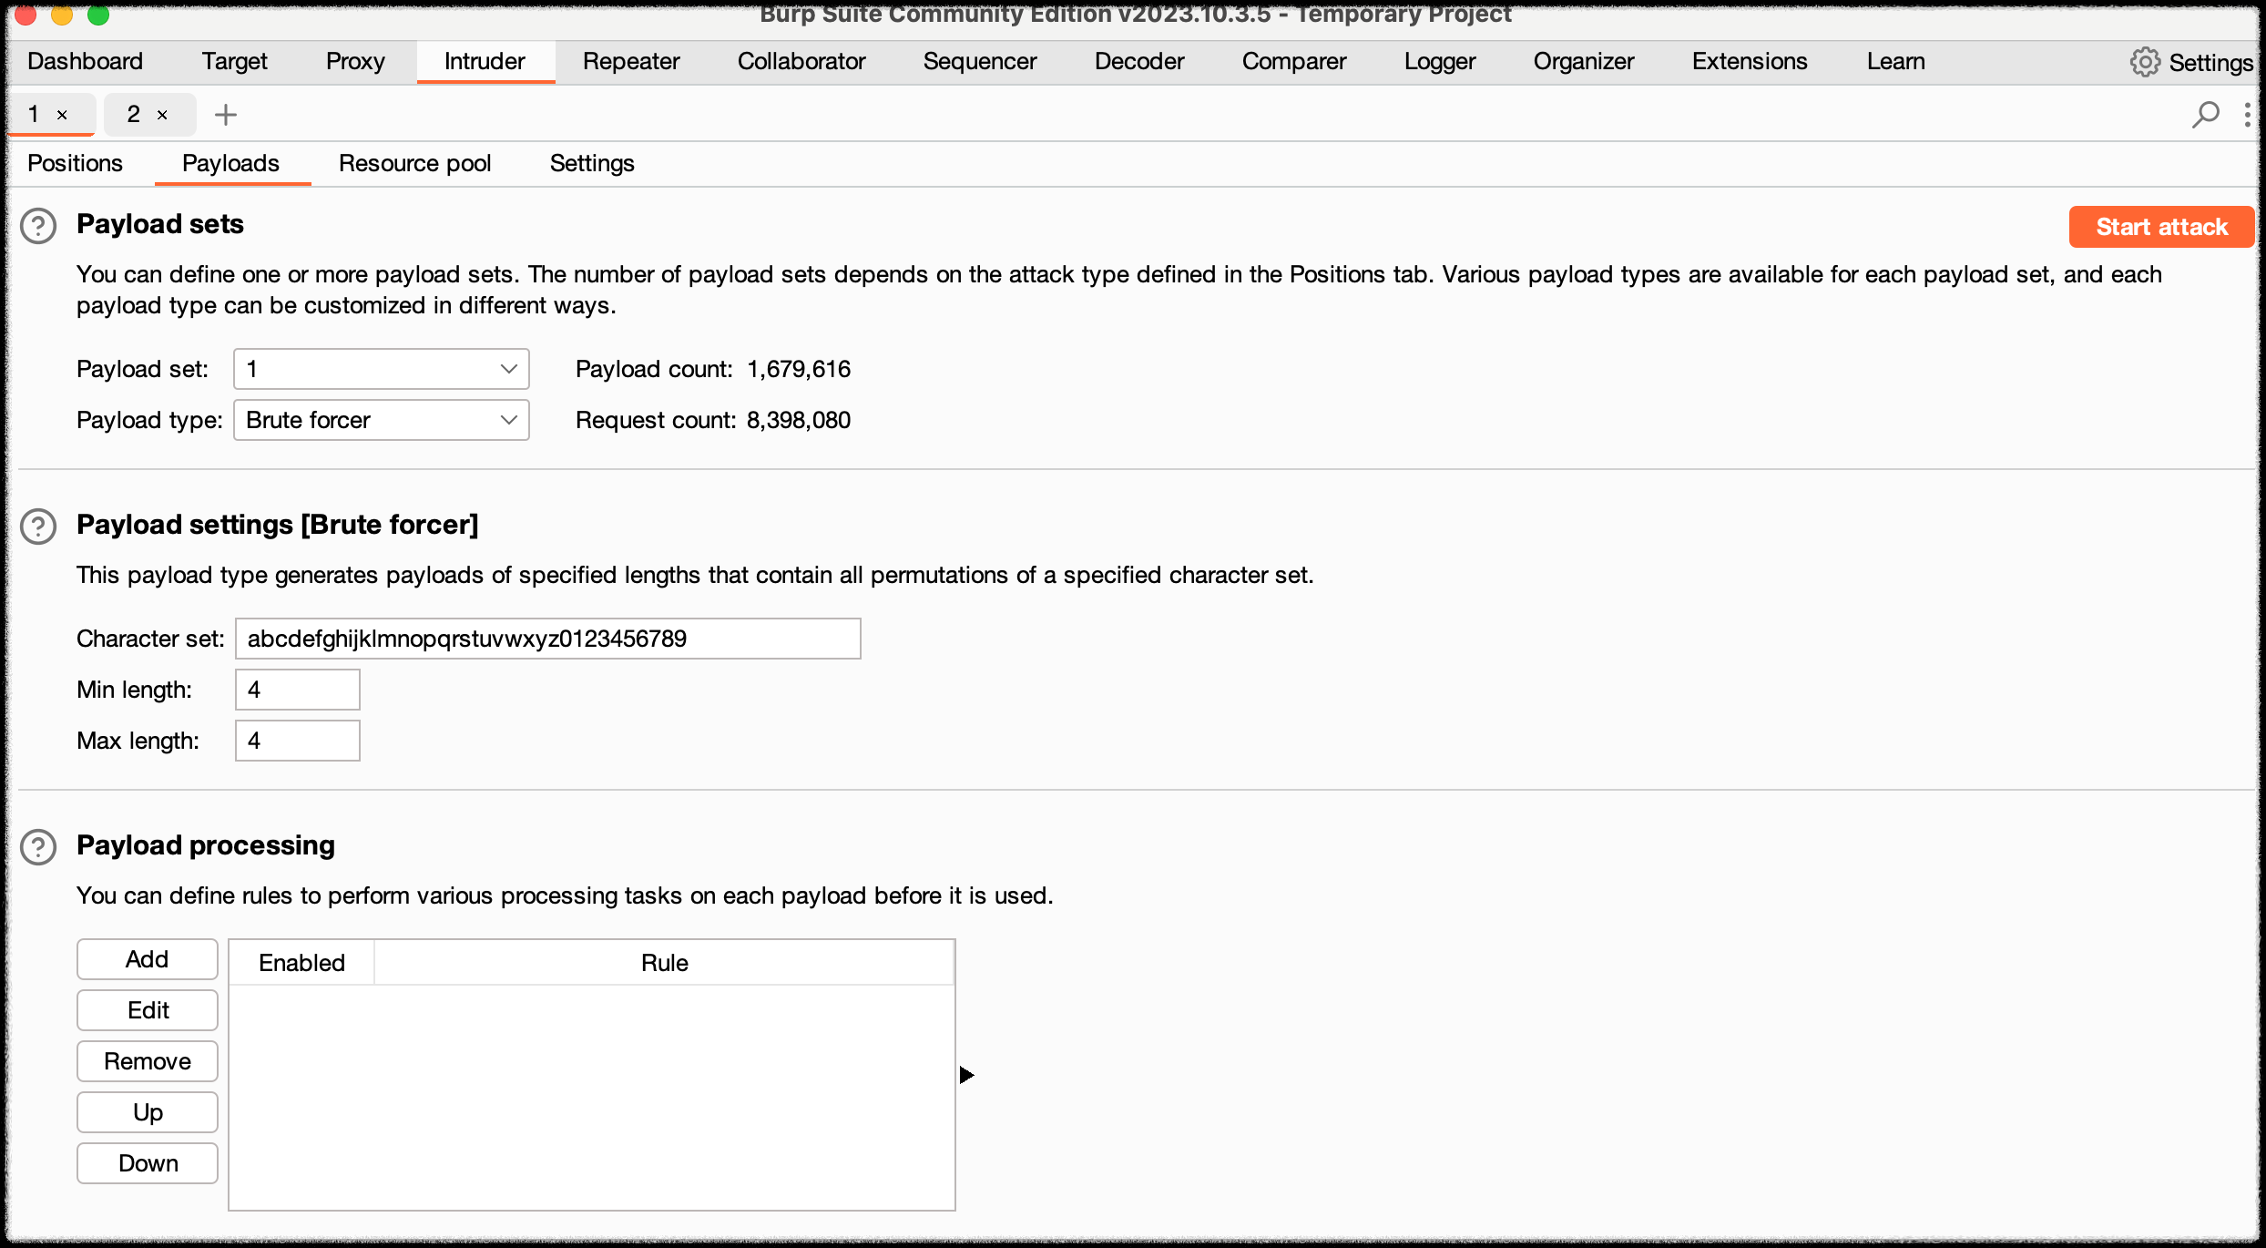2266x1248 pixels.
Task: Click the Payload processing help icon
Action: click(x=38, y=847)
